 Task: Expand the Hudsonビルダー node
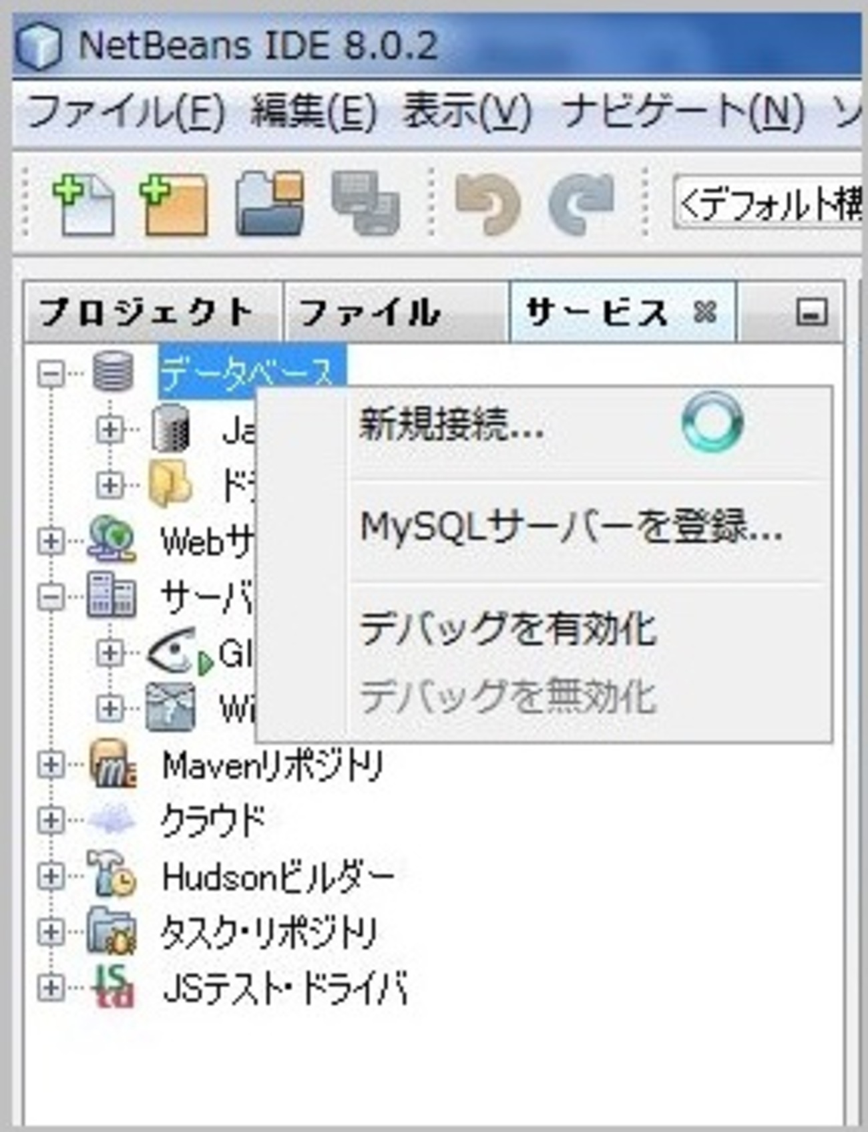click(51, 876)
